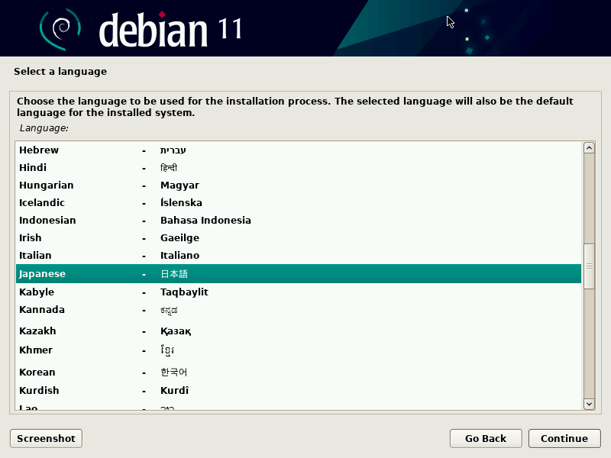Select Kazakh - Қазақ language row
This screenshot has height=458, width=611.
299,331
